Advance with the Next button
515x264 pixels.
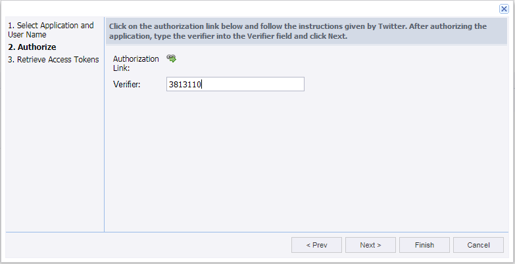pyautogui.click(x=370, y=245)
